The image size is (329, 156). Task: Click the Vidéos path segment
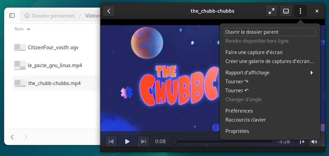[x=92, y=16]
